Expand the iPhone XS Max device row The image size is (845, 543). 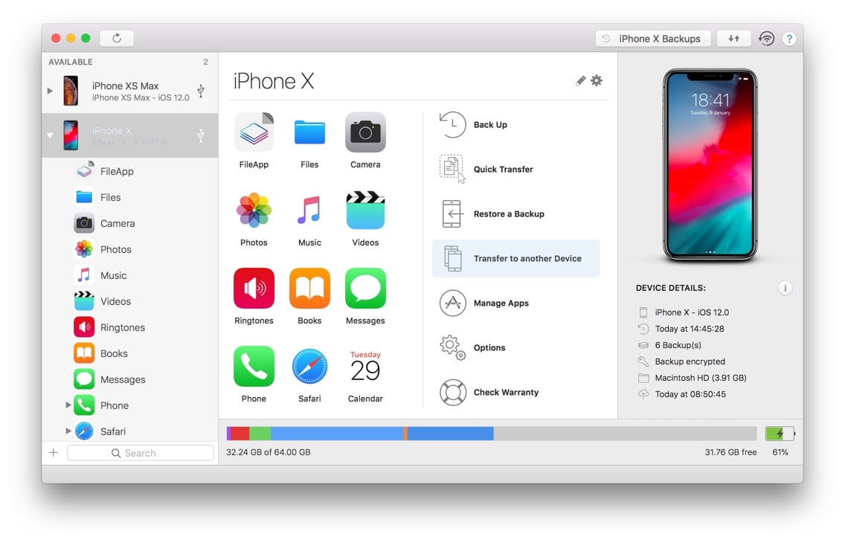pyautogui.click(x=50, y=91)
